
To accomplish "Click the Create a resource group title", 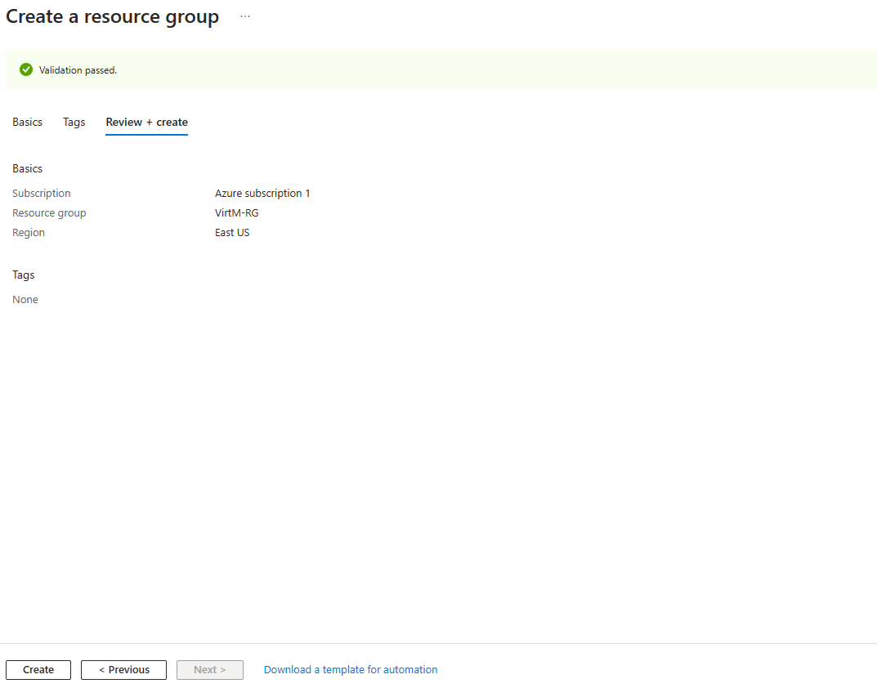I will coord(112,16).
